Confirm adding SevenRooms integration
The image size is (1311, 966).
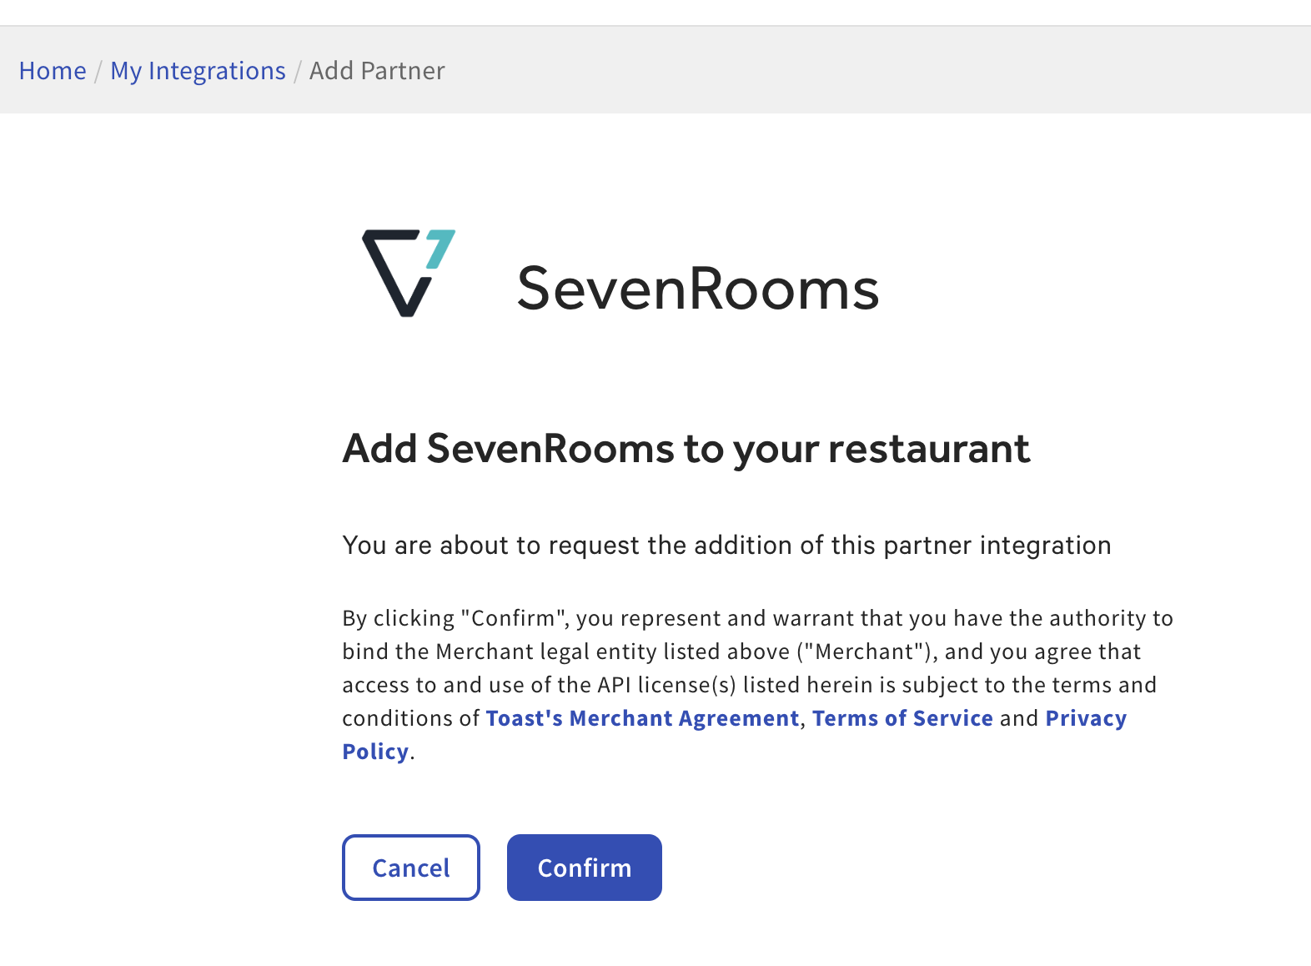584,868
